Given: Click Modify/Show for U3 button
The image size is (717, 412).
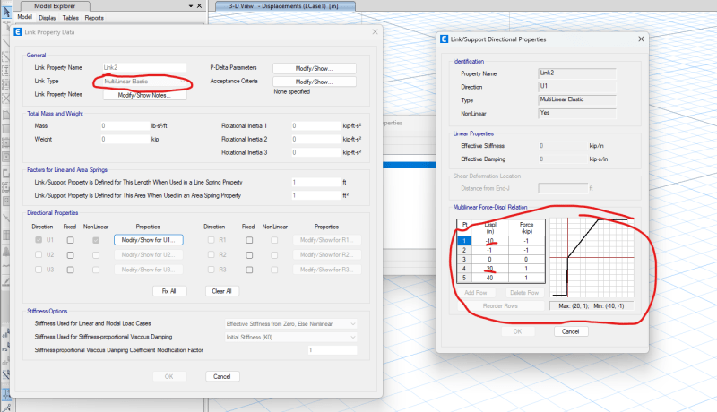Looking at the screenshot, I should point(148,270).
